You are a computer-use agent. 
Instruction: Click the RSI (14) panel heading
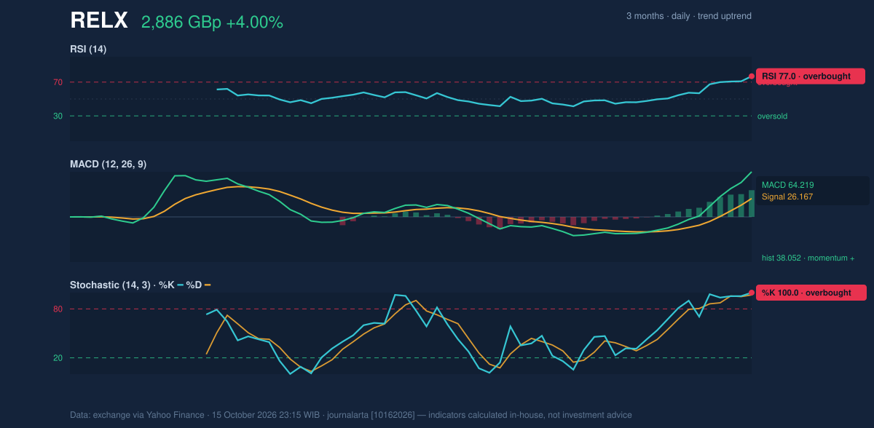[88, 49]
